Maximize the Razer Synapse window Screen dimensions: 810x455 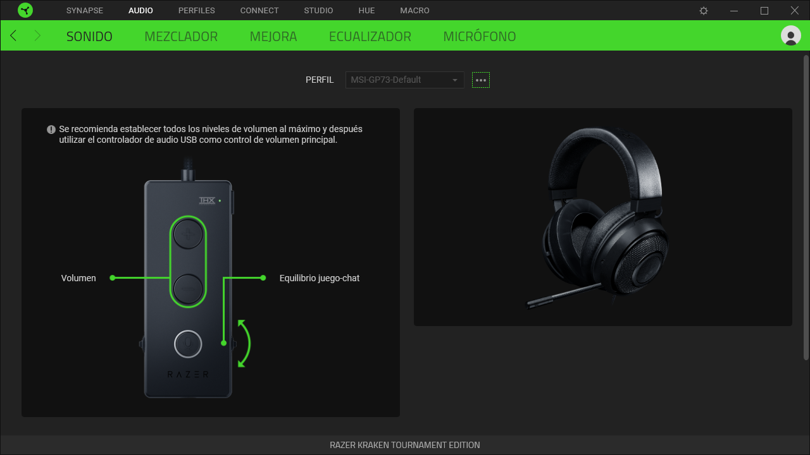tap(764, 11)
